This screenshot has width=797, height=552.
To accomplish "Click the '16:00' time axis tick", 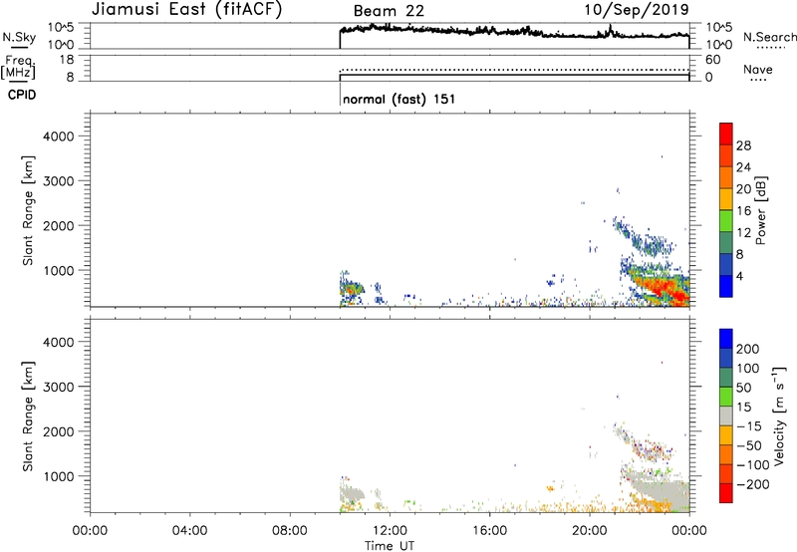I will [489, 531].
